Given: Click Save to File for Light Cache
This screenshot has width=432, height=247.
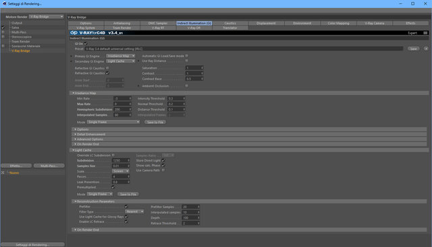Looking at the screenshot, I should point(128,195).
